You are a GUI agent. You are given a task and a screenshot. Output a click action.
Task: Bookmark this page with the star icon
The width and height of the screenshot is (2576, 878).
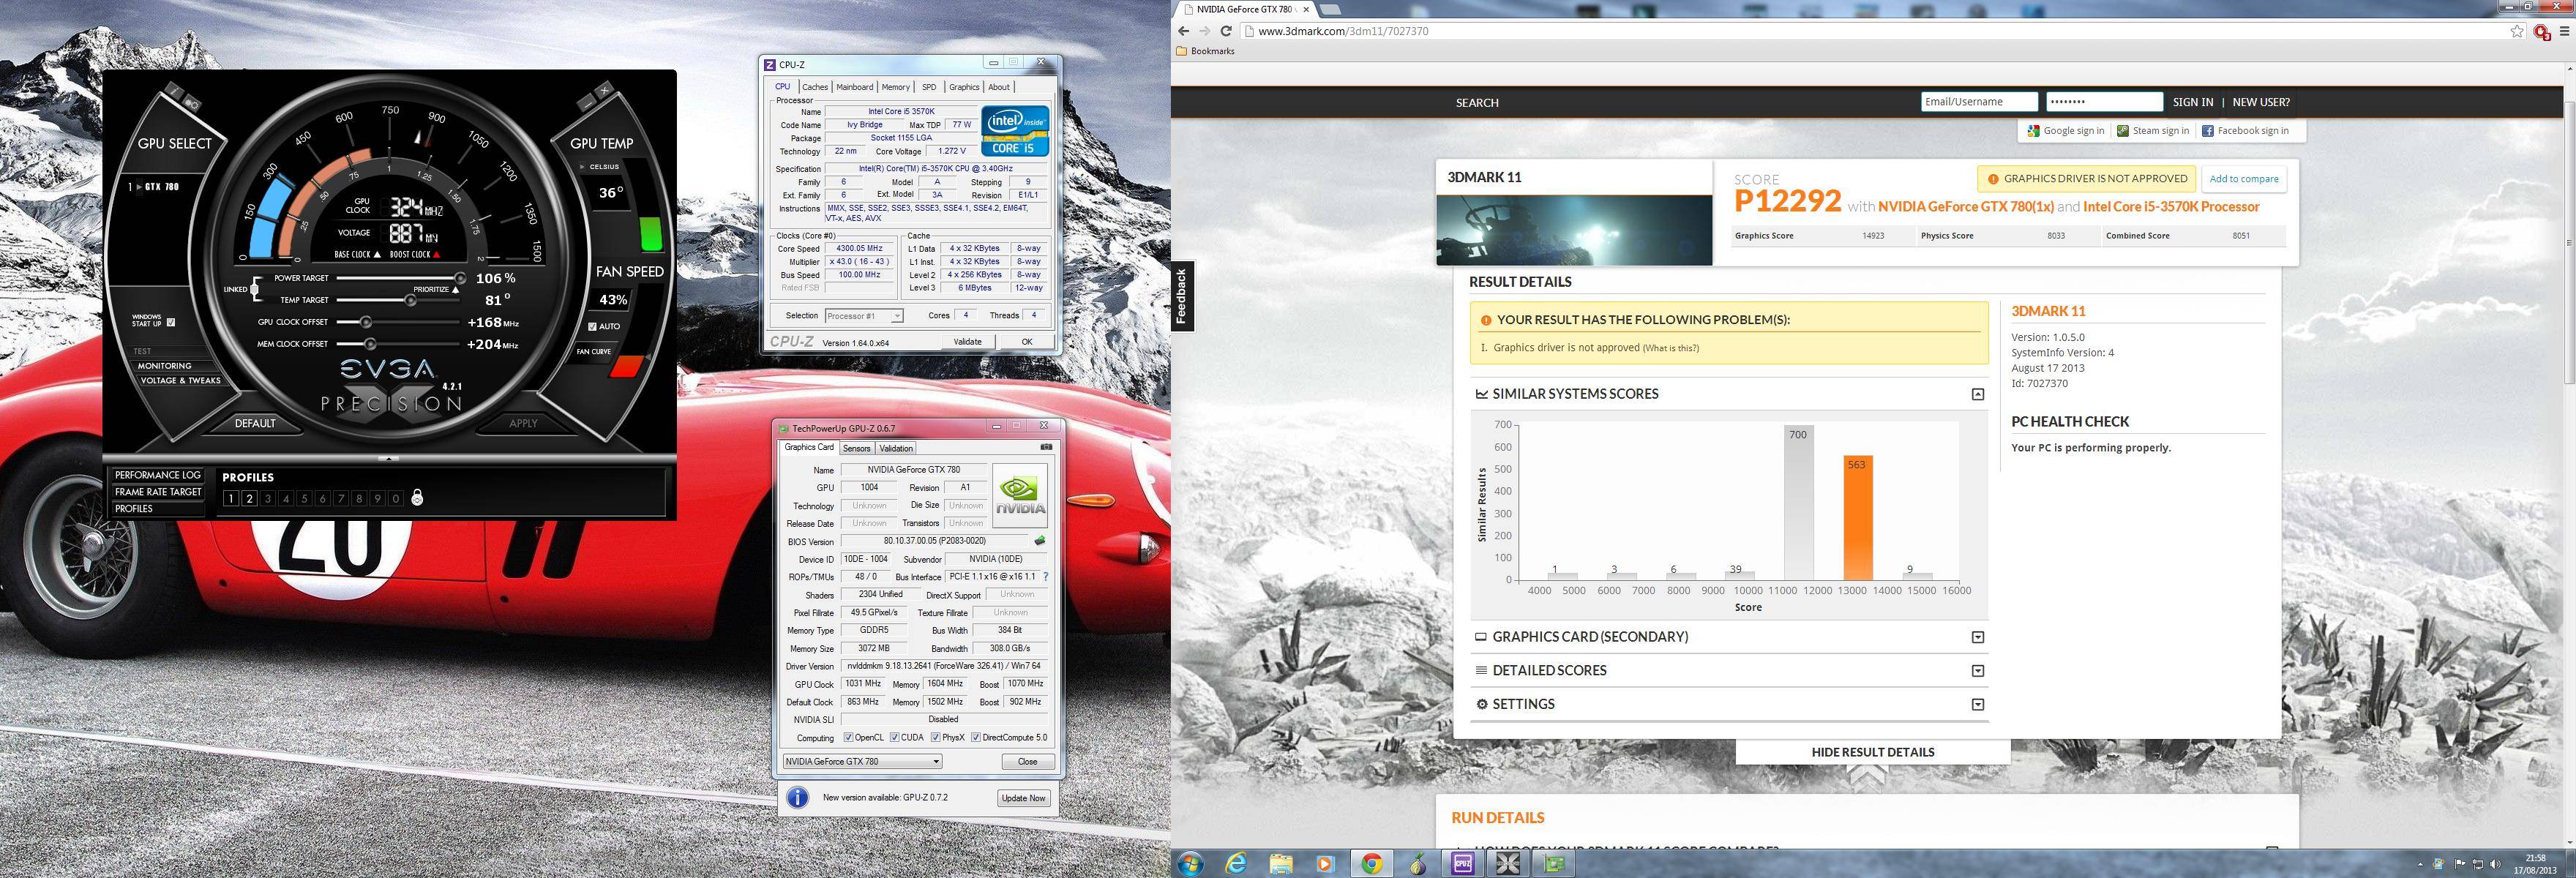(x=2517, y=31)
